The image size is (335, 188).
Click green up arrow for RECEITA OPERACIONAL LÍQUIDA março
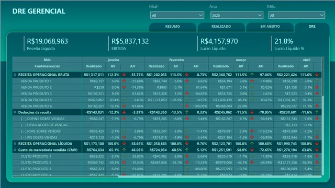tap(252, 144)
